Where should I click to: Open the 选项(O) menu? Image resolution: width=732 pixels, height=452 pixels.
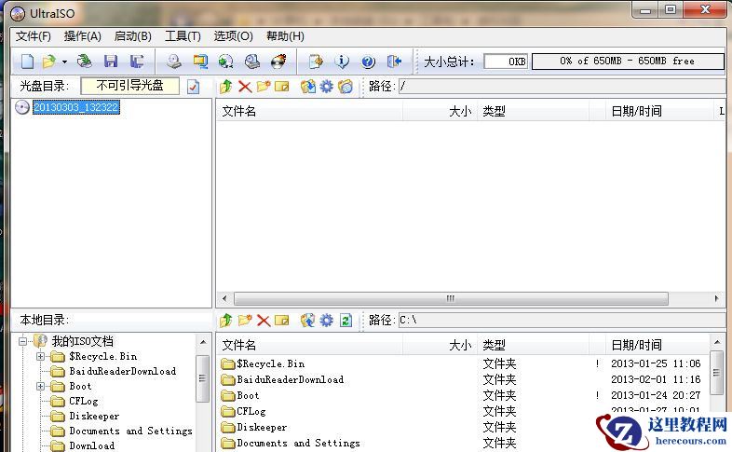click(x=234, y=36)
